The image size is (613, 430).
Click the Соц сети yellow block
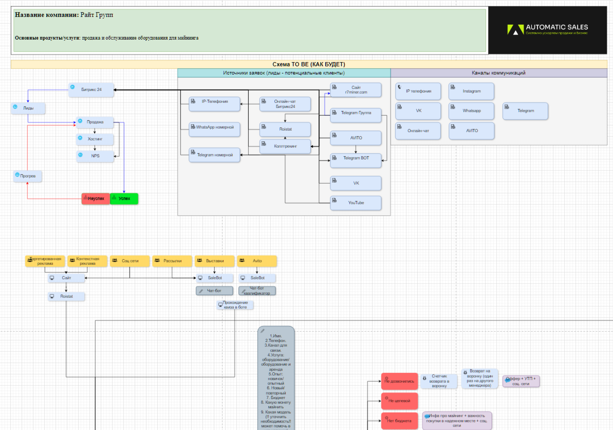point(130,261)
